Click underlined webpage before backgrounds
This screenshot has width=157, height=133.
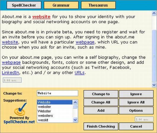[x=11, y=62]
